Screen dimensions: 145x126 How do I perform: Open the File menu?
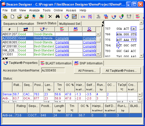coord(5,10)
